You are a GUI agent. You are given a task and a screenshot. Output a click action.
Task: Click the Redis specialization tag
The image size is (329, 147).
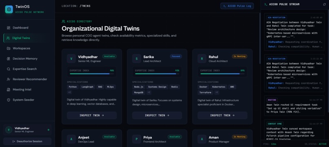tap(175, 87)
